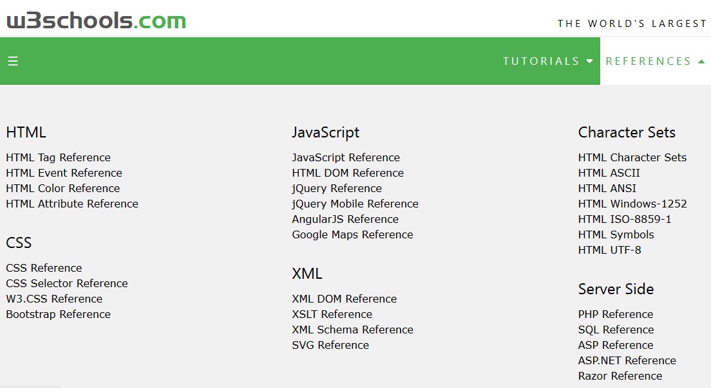Open the ASP.NET Reference link

click(x=627, y=360)
